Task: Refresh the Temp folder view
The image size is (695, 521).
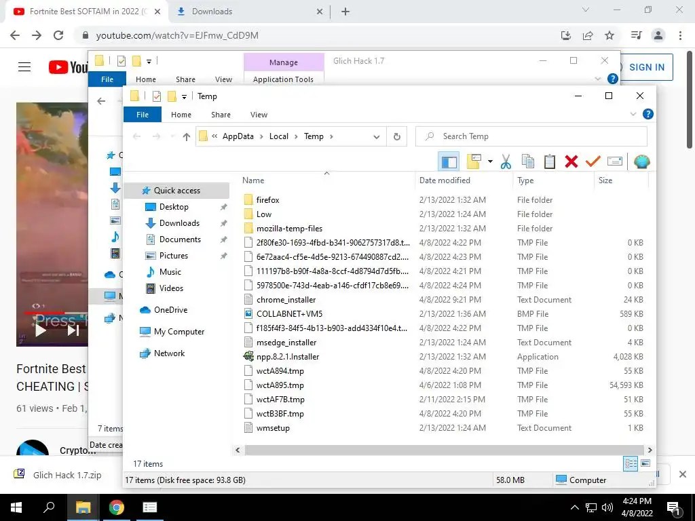Action: pyautogui.click(x=396, y=136)
